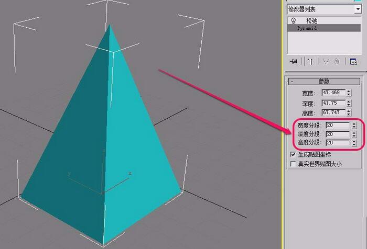Click the Remove Modifier trash icon
367x249 pixels.
[337, 62]
